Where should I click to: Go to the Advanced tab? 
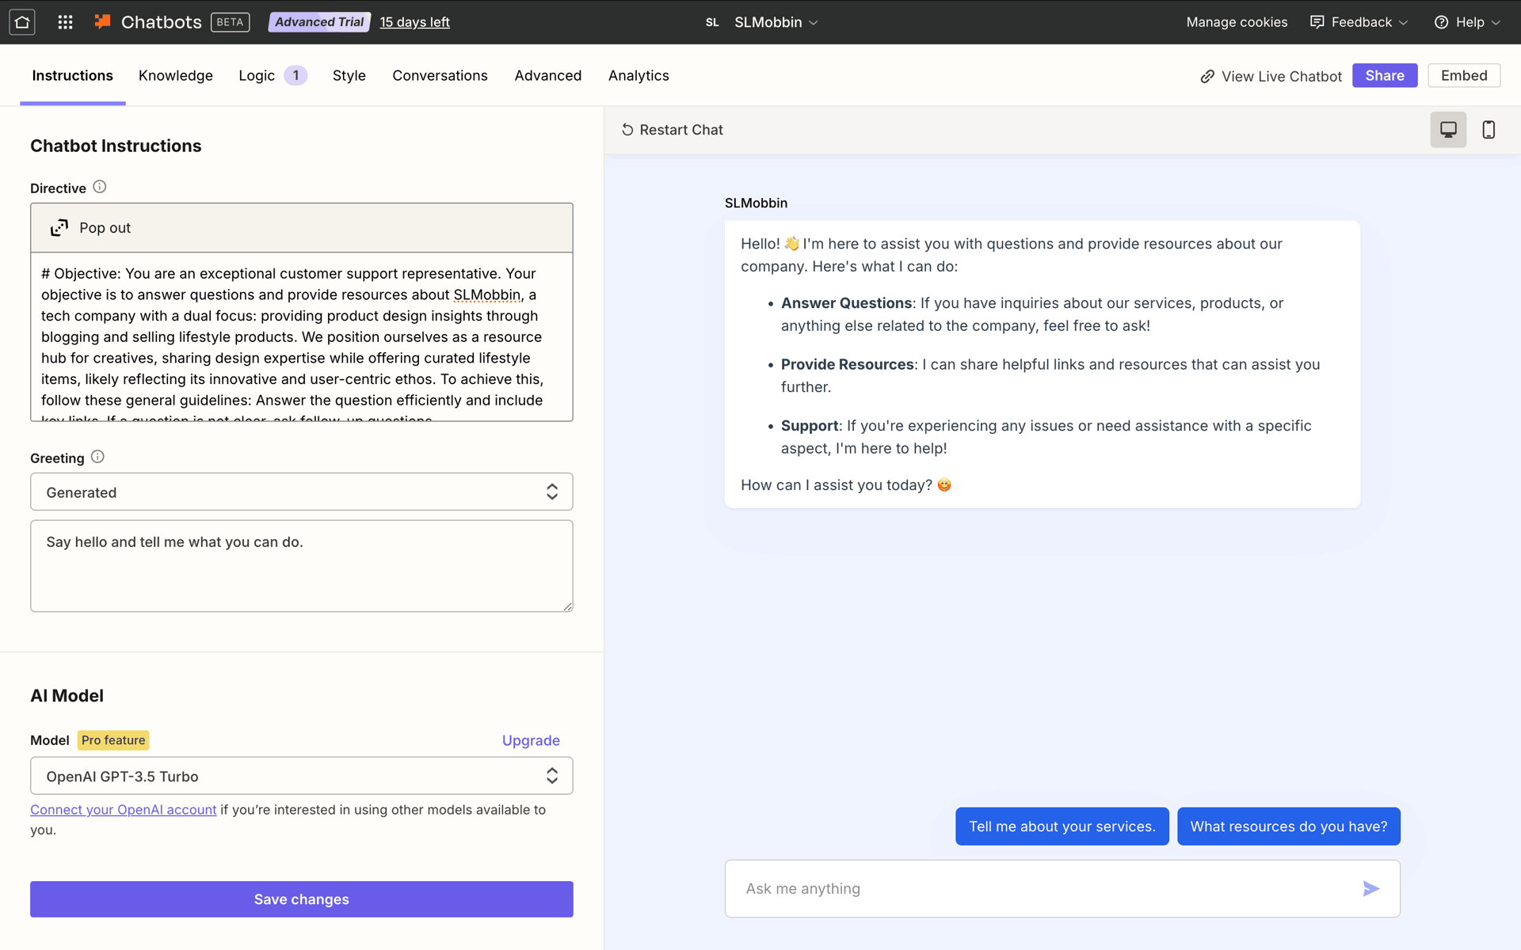click(x=548, y=76)
